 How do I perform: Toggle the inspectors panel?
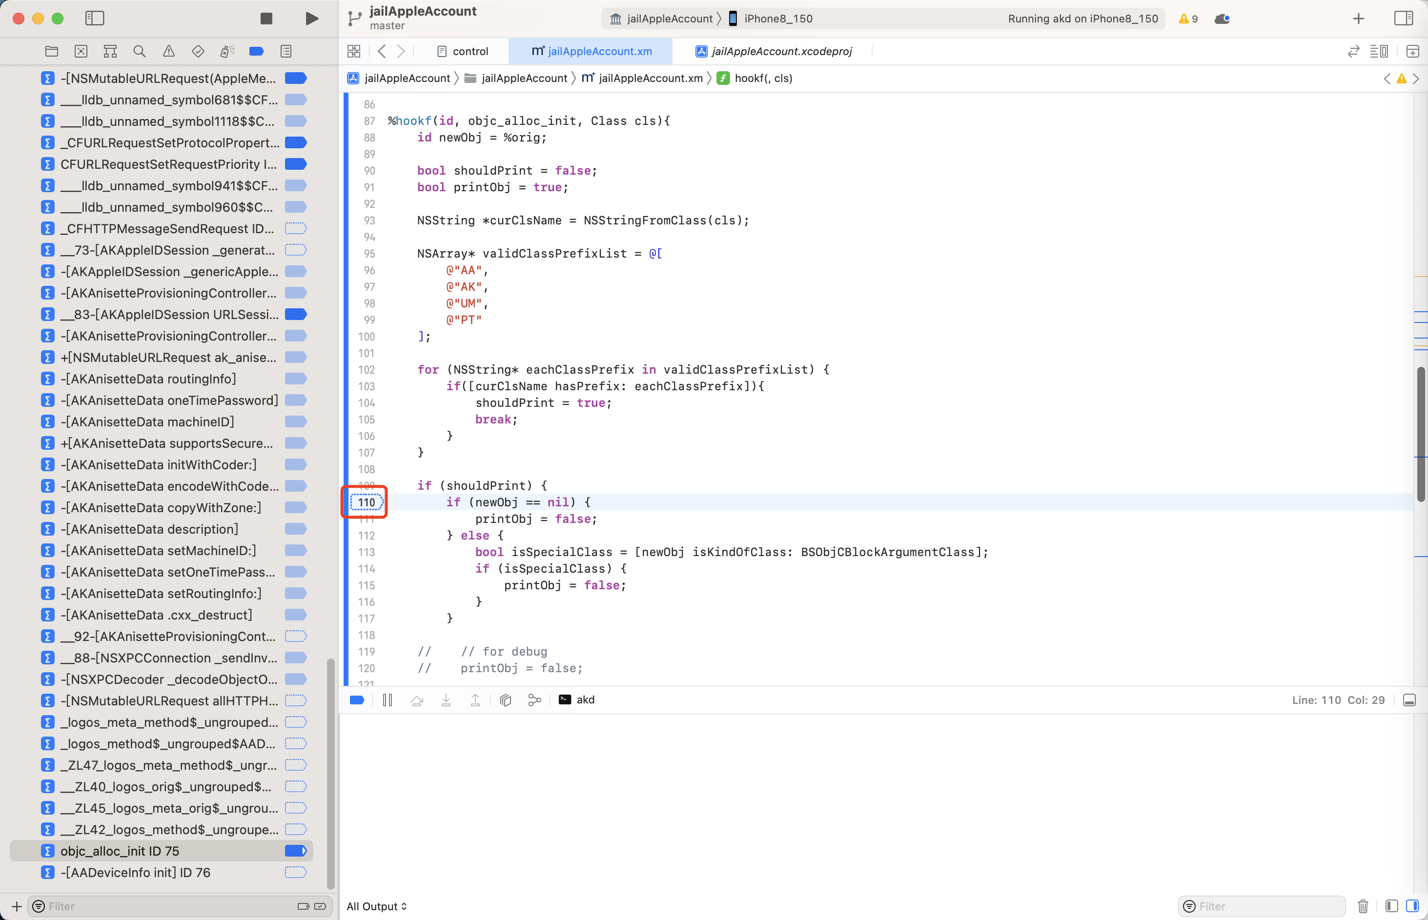pyautogui.click(x=1403, y=19)
